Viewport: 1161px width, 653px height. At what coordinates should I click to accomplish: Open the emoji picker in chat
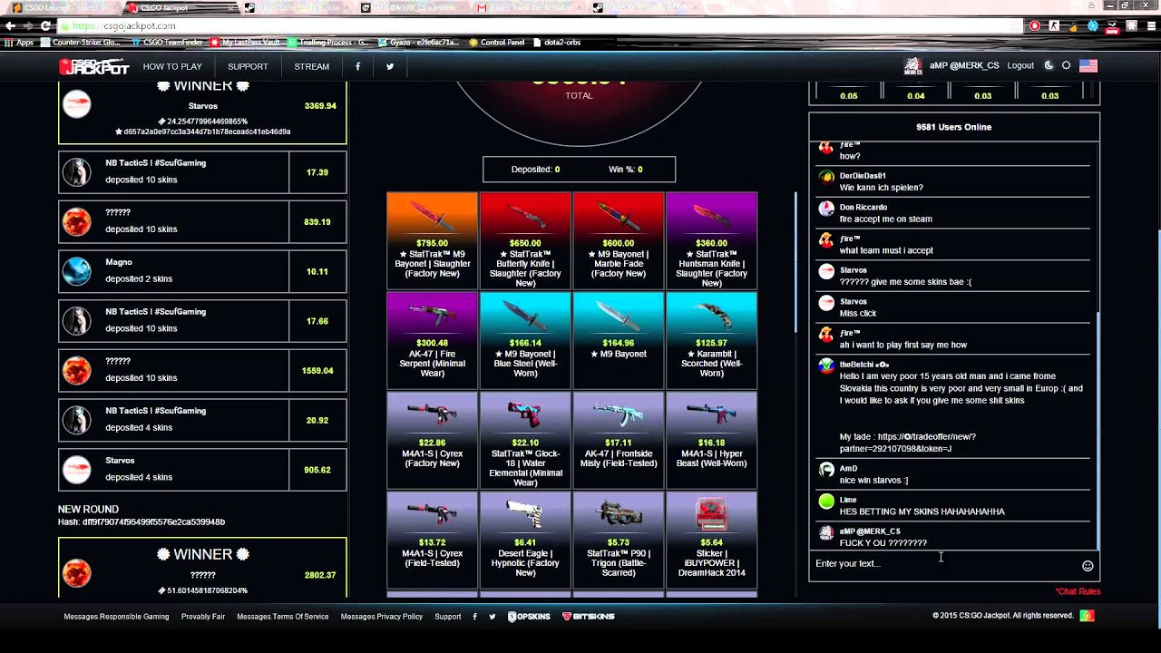pos(1088,566)
